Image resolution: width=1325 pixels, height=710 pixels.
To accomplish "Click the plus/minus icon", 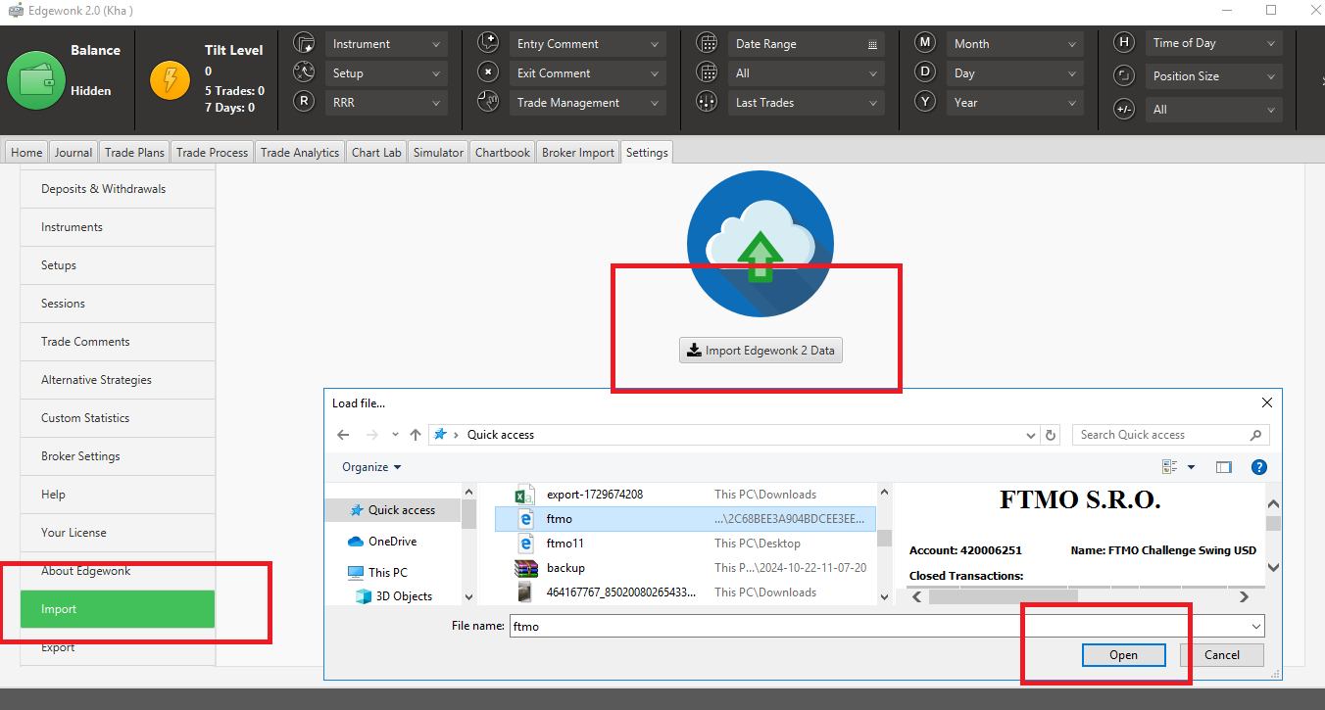I will (x=1125, y=110).
